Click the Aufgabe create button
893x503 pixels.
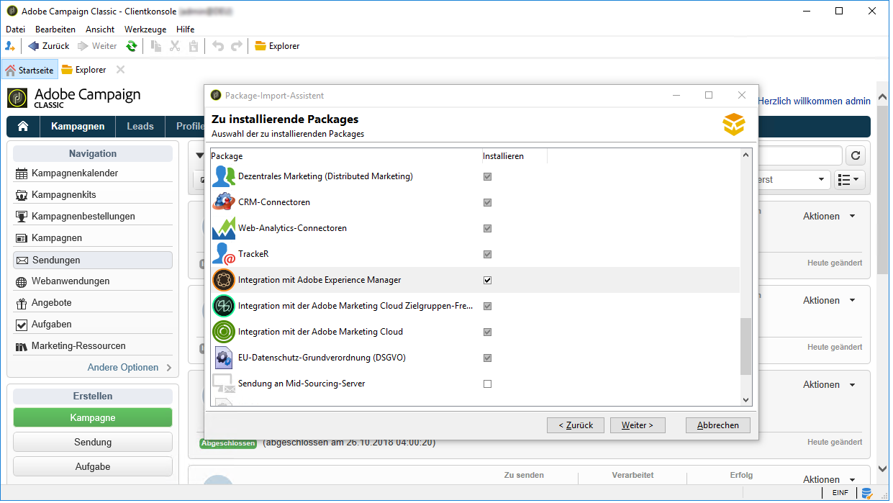(x=93, y=466)
